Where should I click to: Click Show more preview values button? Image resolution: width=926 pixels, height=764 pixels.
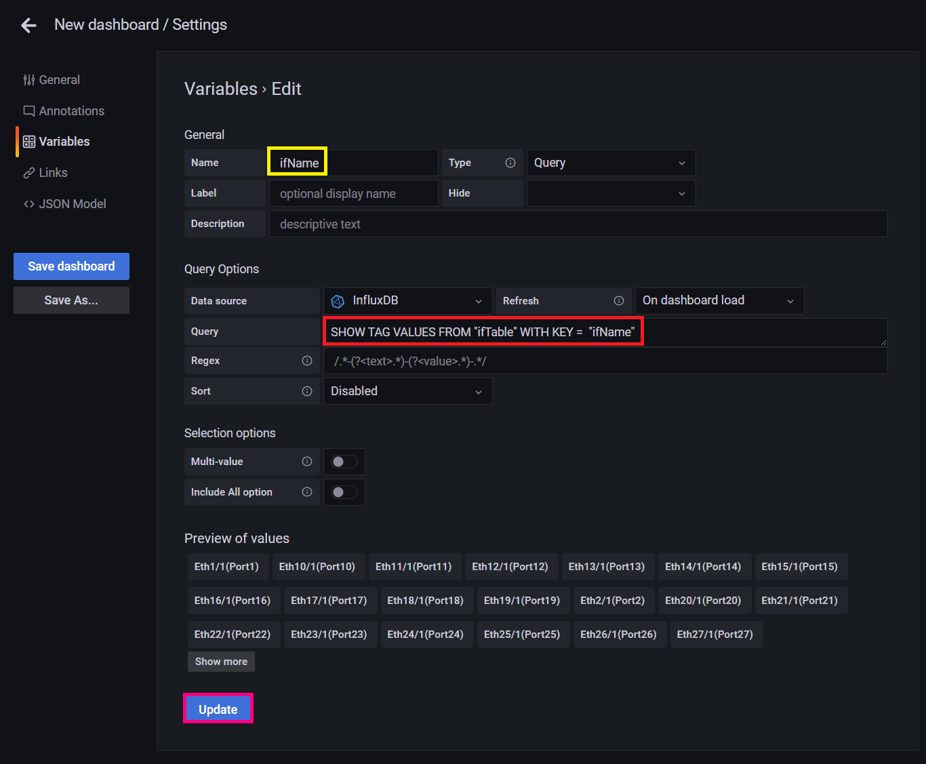[221, 662]
